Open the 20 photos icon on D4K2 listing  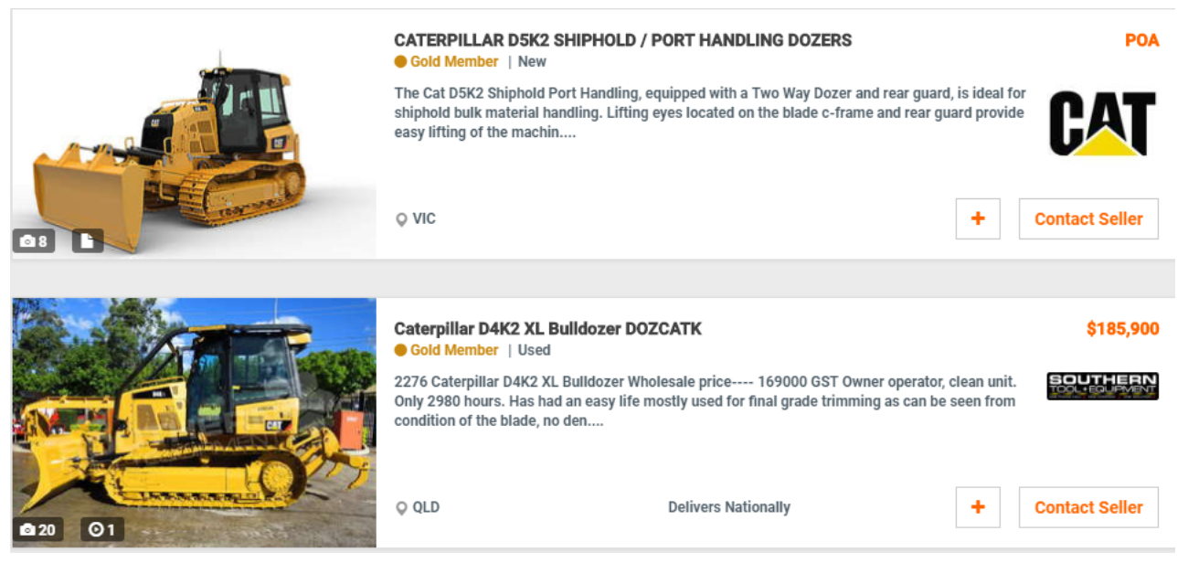click(x=37, y=530)
